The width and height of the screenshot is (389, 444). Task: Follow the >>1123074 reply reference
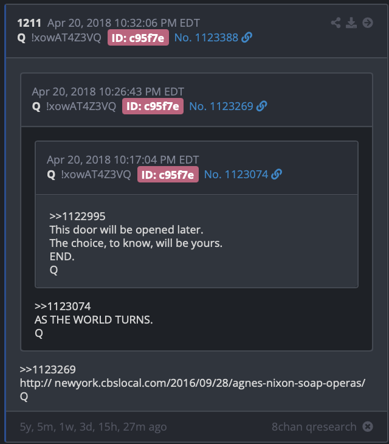click(63, 307)
